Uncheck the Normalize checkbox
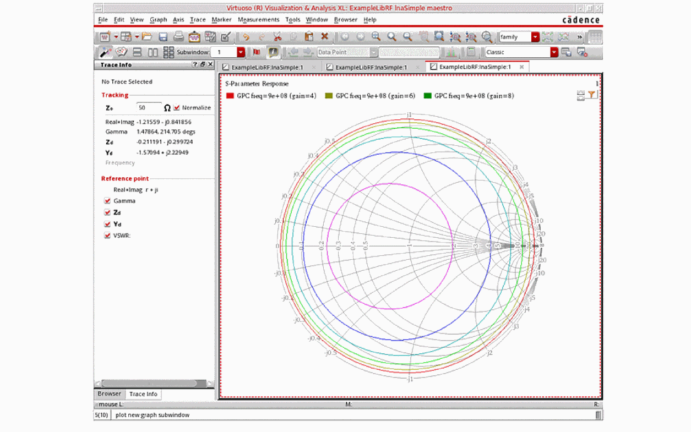The width and height of the screenshot is (691, 432). [177, 108]
